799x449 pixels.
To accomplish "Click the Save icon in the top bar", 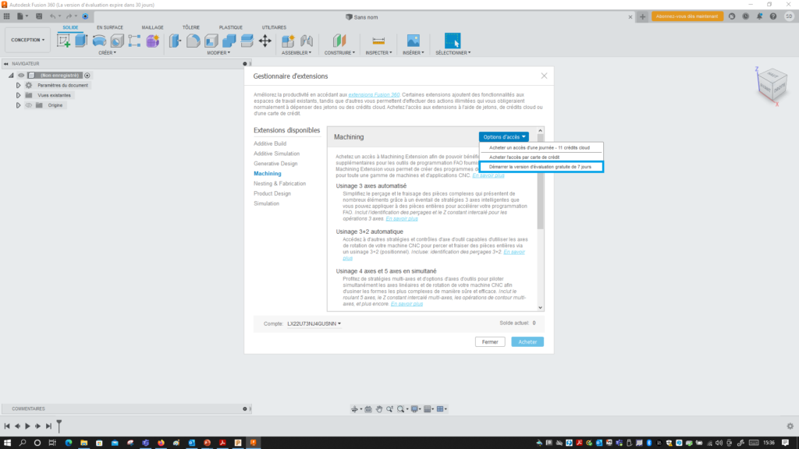I will 39,16.
